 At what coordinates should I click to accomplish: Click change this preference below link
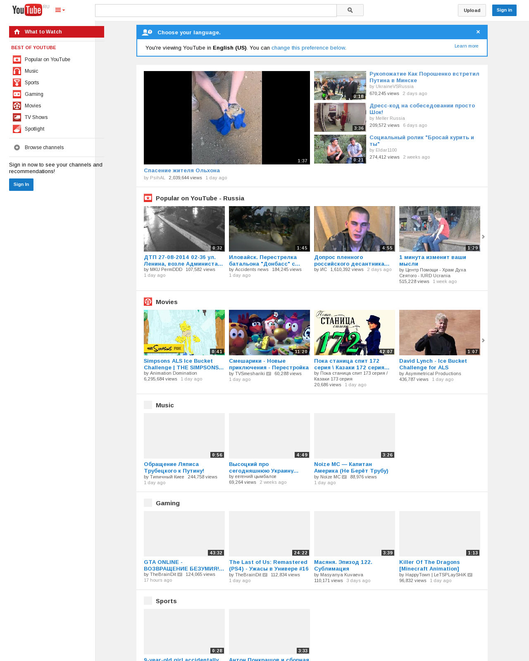[x=308, y=48]
